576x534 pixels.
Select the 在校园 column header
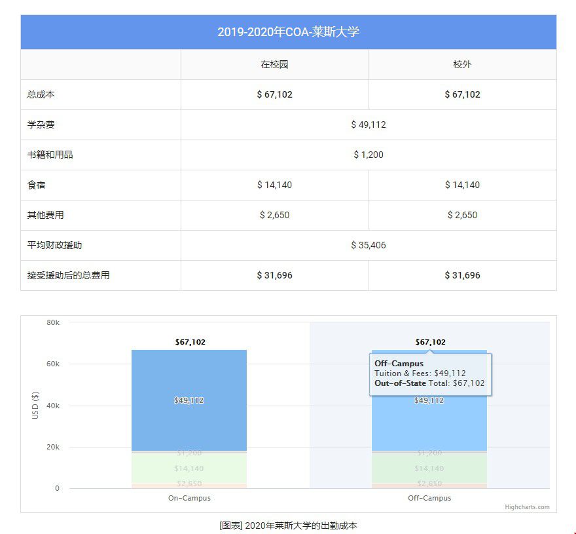[274, 64]
